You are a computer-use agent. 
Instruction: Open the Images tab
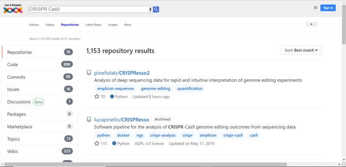[x=113, y=25]
